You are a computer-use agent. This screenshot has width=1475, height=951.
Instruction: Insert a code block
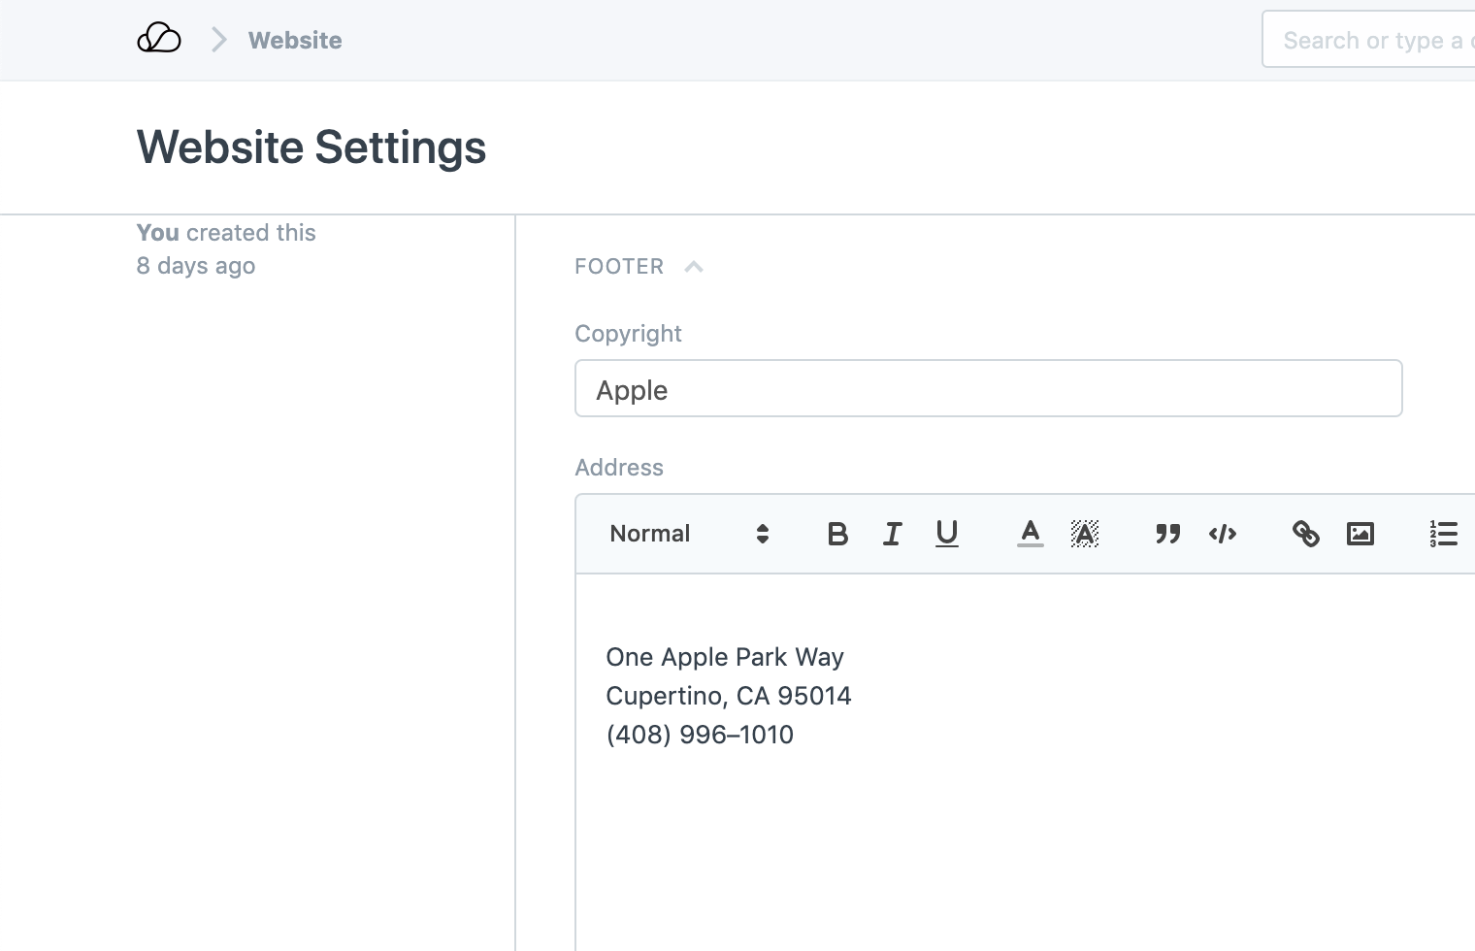(x=1222, y=534)
